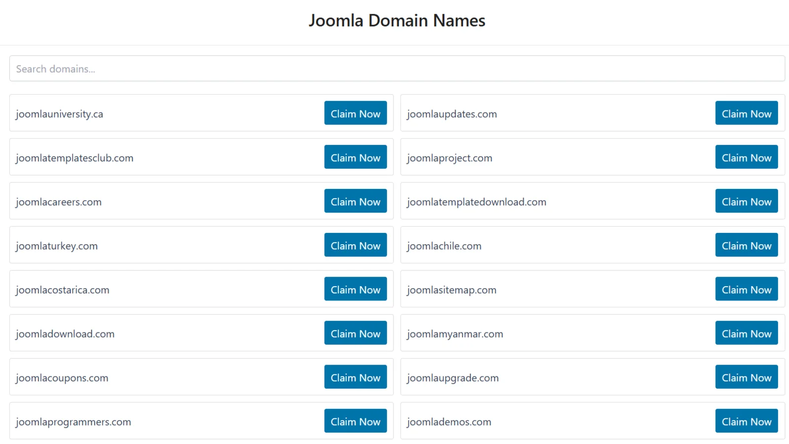The height and width of the screenshot is (444, 789).
Task: Claim joomlacoupons.com domain
Action: (356, 377)
